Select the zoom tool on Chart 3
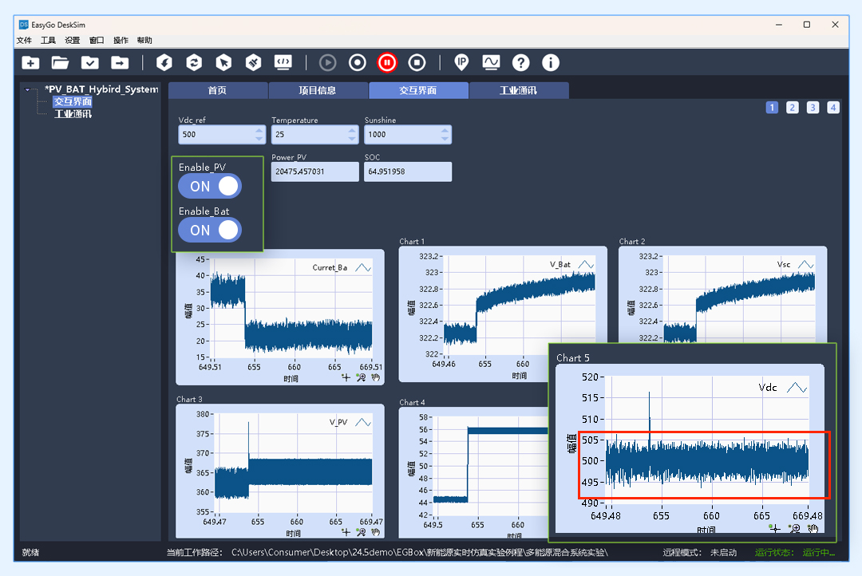Viewport: 862px width, 576px height. click(361, 532)
